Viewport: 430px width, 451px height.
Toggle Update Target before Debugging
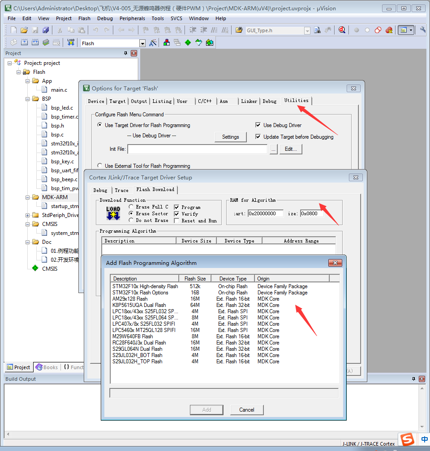point(258,136)
